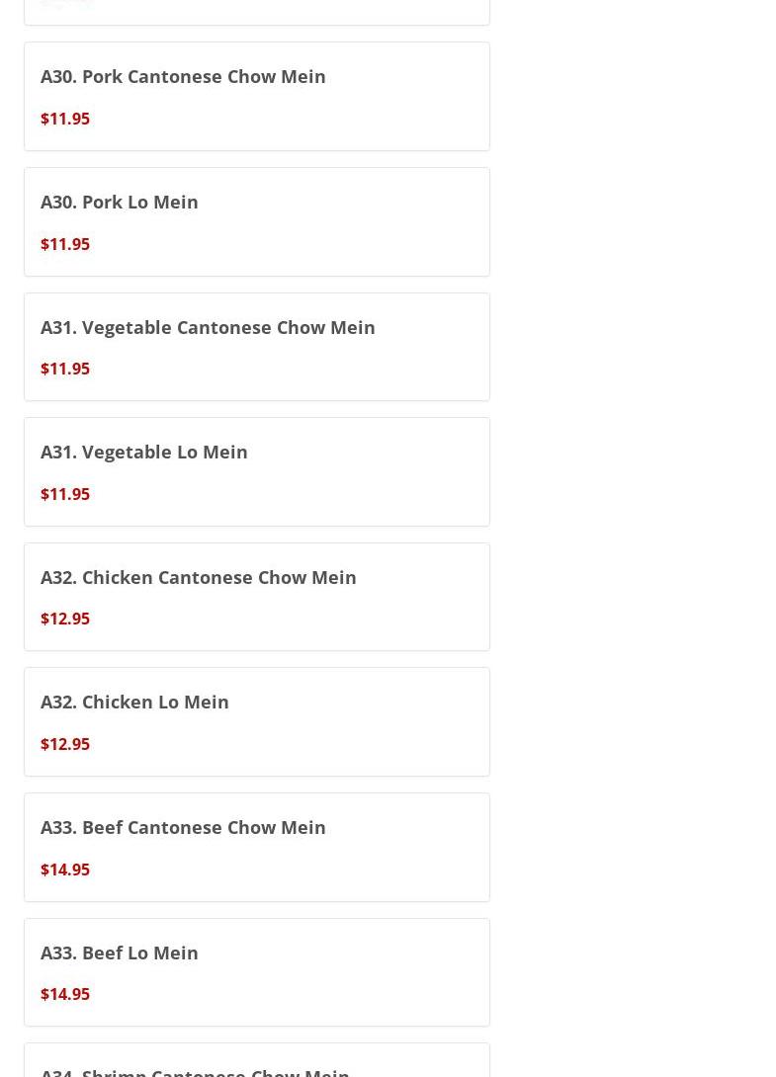Tap $14.95 under Beef Cantonese Chow Mein

tap(65, 870)
